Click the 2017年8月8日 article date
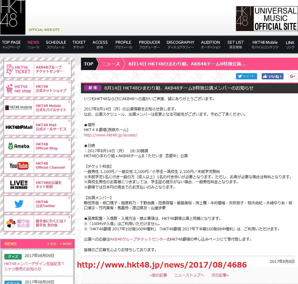Viewport: 298px width, 284px height. click(x=282, y=262)
